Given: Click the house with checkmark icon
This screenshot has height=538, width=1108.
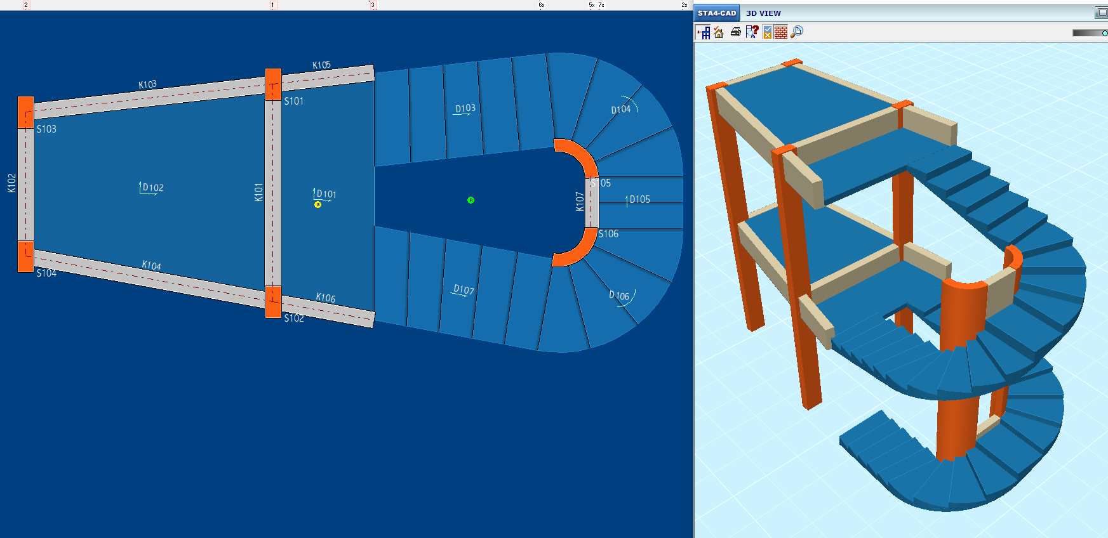Looking at the screenshot, I should tap(719, 32).
